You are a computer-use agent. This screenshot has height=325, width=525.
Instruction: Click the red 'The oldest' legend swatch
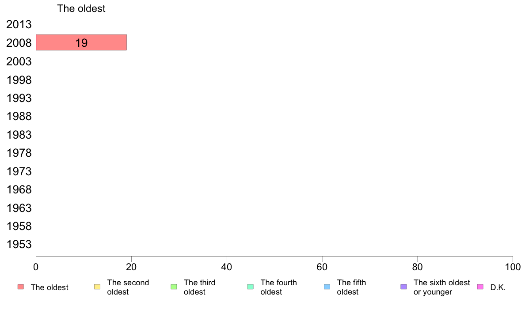click(x=21, y=287)
